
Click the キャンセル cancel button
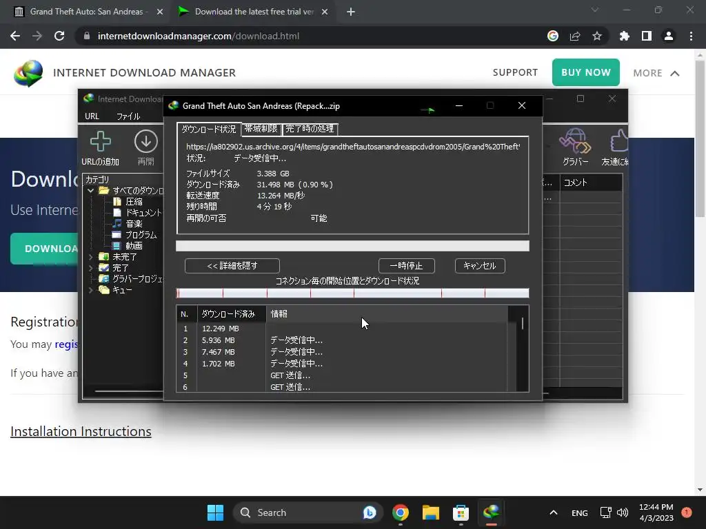(x=480, y=266)
